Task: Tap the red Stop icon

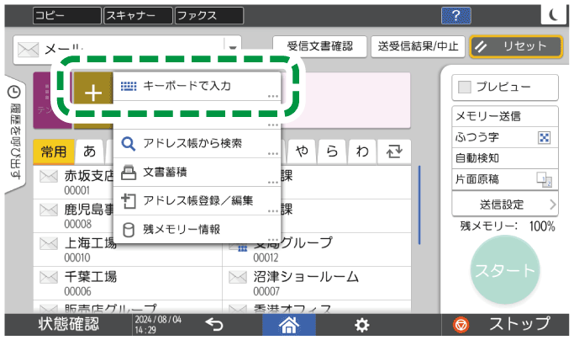Action: (x=461, y=325)
